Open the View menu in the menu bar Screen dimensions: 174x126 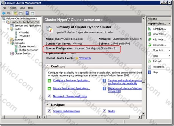coord(22,8)
